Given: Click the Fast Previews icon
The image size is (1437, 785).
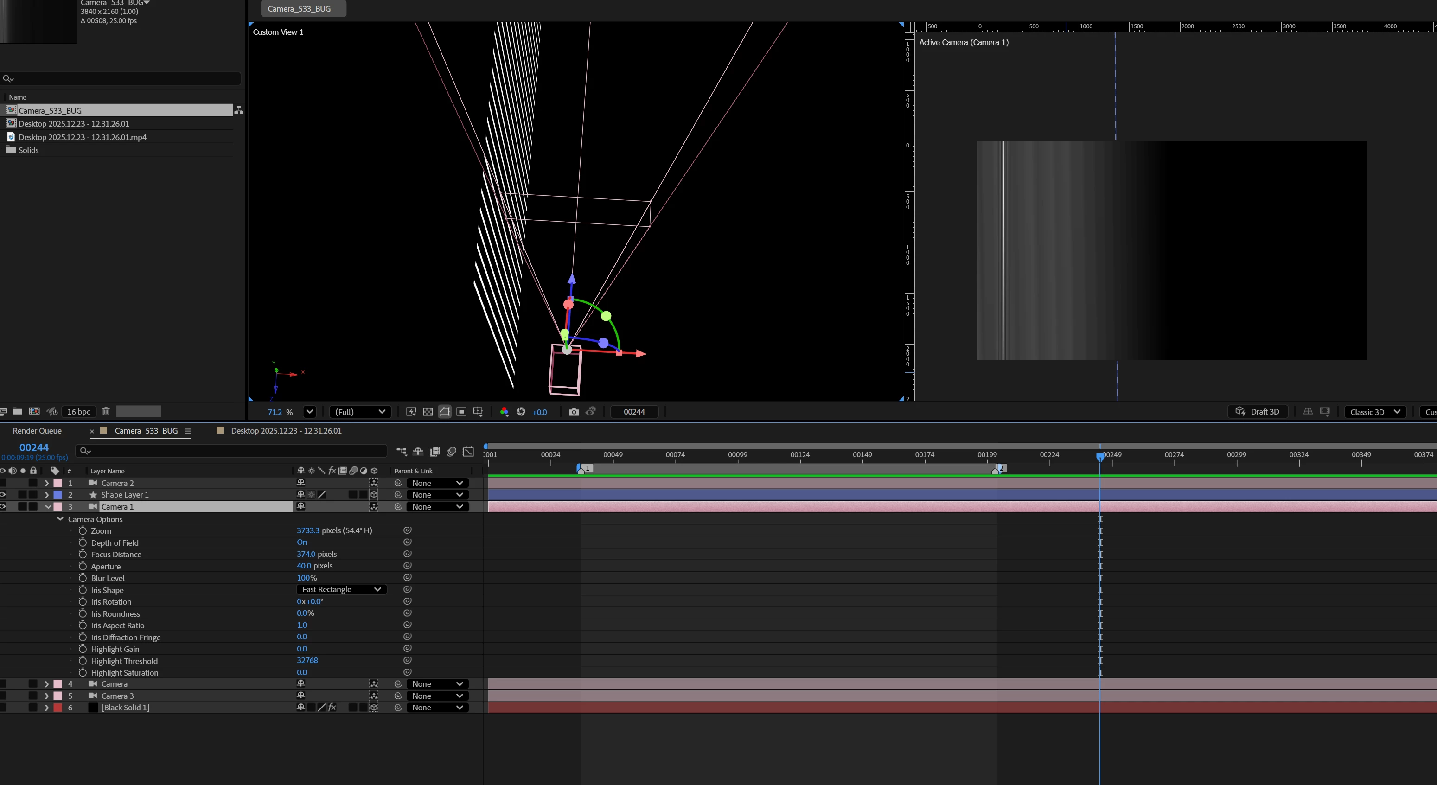Looking at the screenshot, I should (411, 412).
